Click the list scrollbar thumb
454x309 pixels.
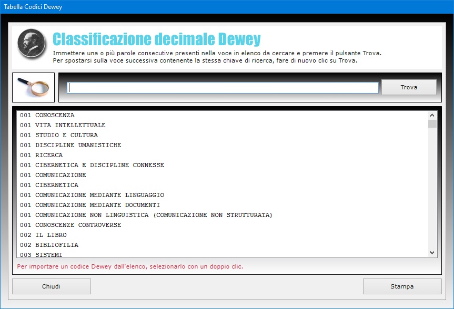[432, 124]
